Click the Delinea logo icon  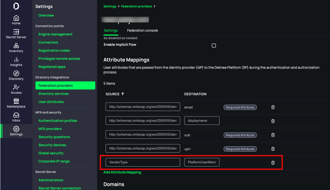pos(16,6)
